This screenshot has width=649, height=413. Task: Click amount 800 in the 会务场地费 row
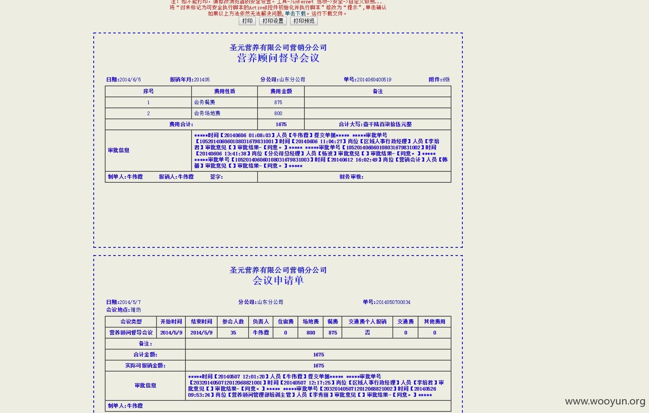pyautogui.click(x=278, y=113)
